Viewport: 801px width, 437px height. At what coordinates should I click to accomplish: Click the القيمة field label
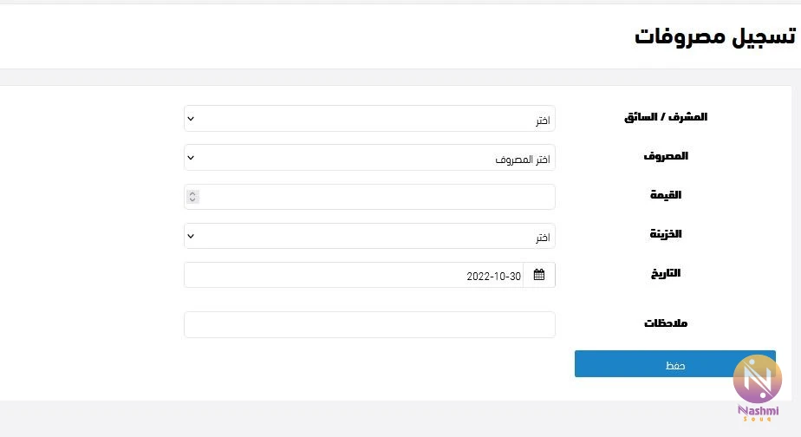[x=666, y=195]
